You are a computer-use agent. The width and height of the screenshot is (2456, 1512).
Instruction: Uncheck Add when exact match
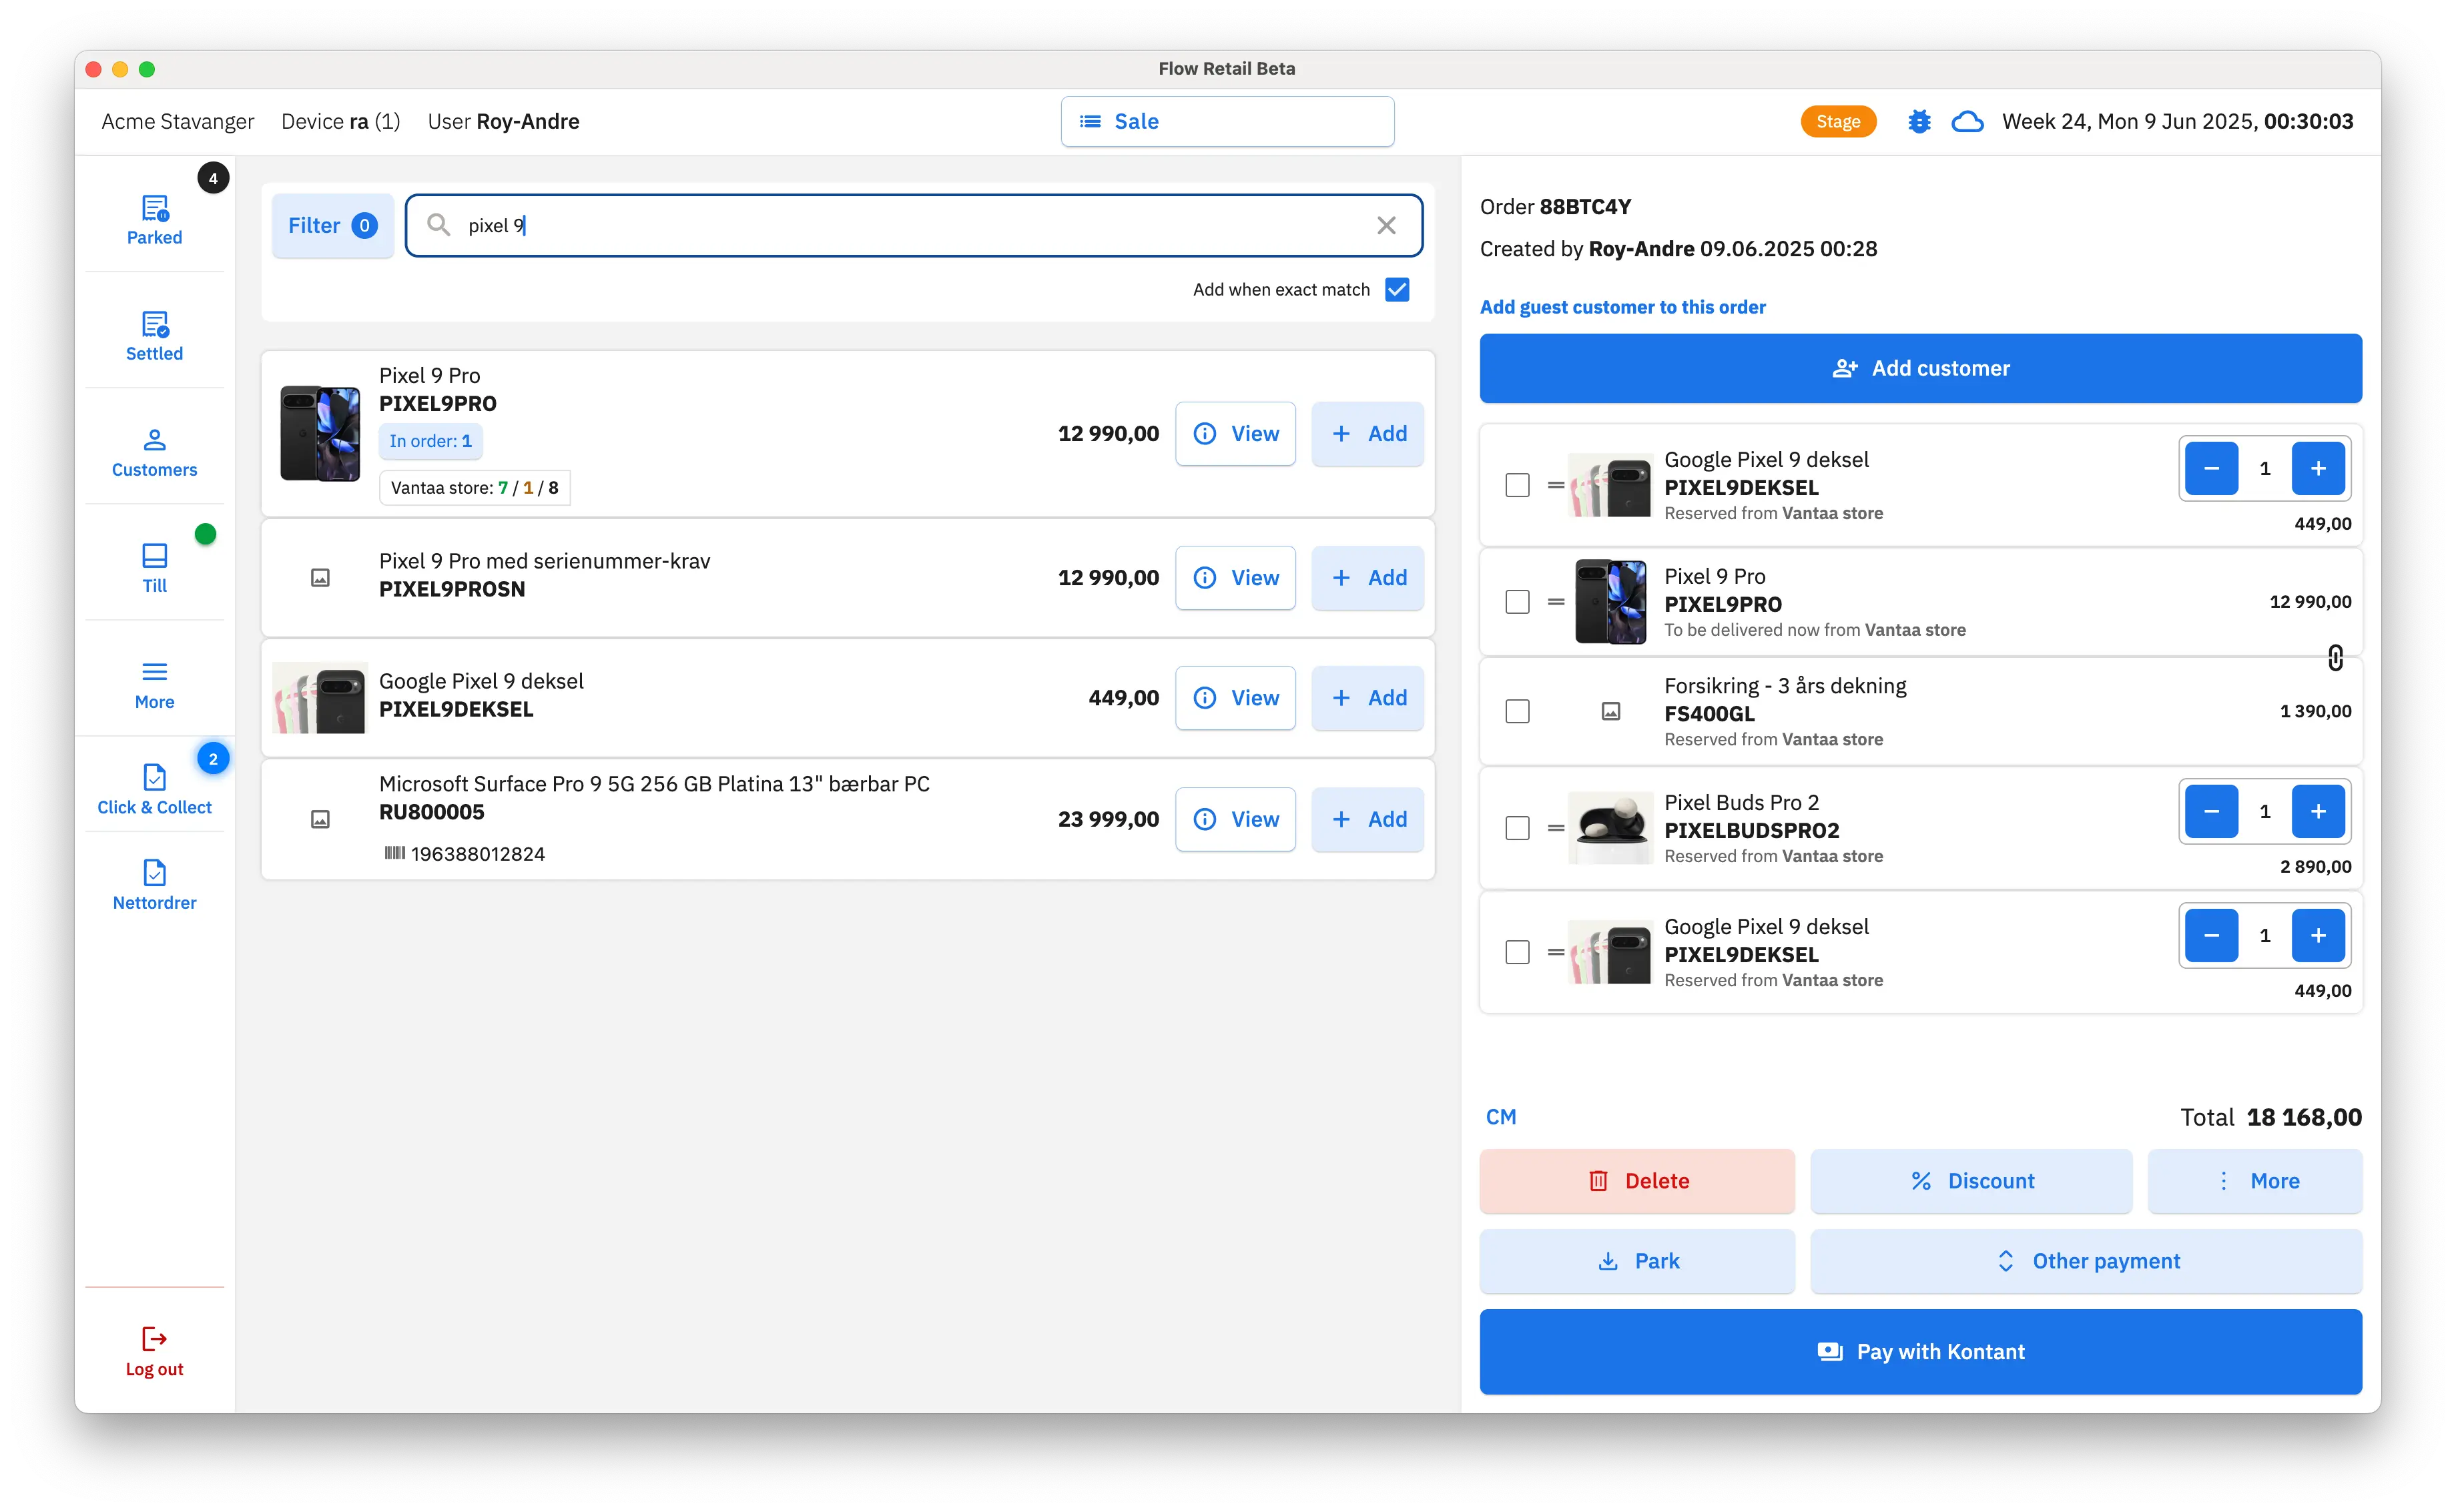(1396, 290)
